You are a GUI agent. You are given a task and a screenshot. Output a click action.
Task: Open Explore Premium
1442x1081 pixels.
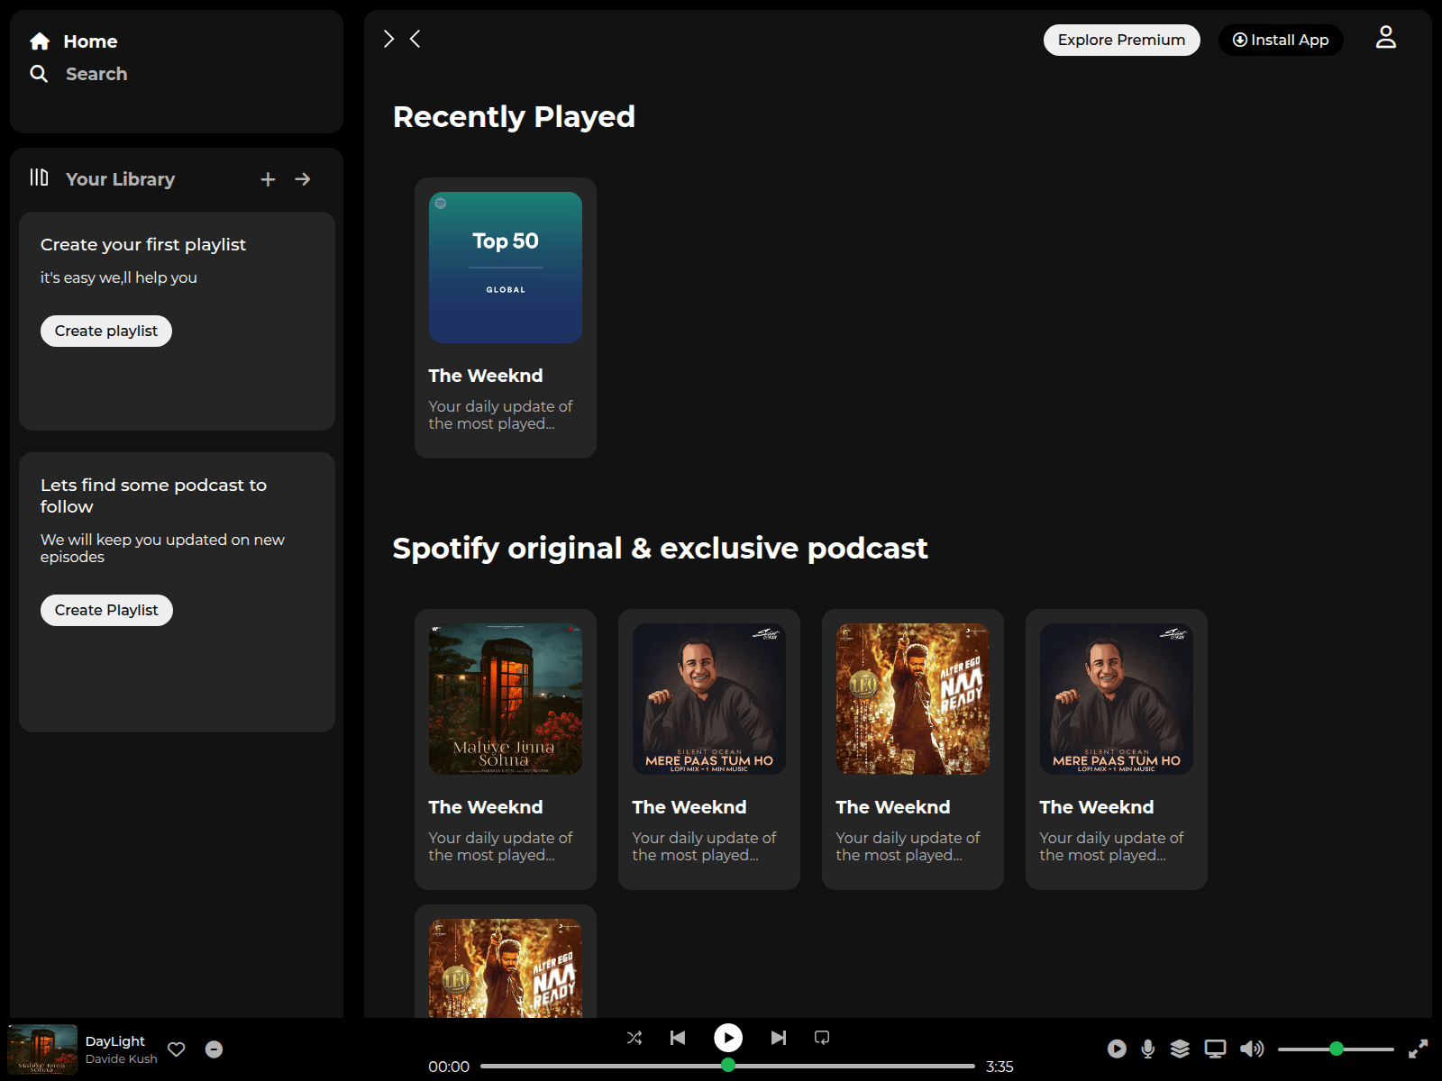(x=1122, y=40)
